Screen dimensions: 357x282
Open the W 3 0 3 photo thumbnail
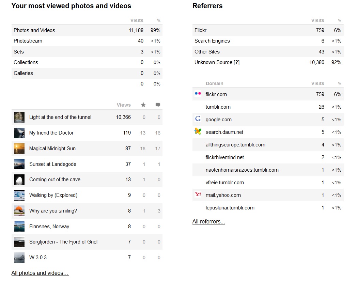click(x=19, y=257)
